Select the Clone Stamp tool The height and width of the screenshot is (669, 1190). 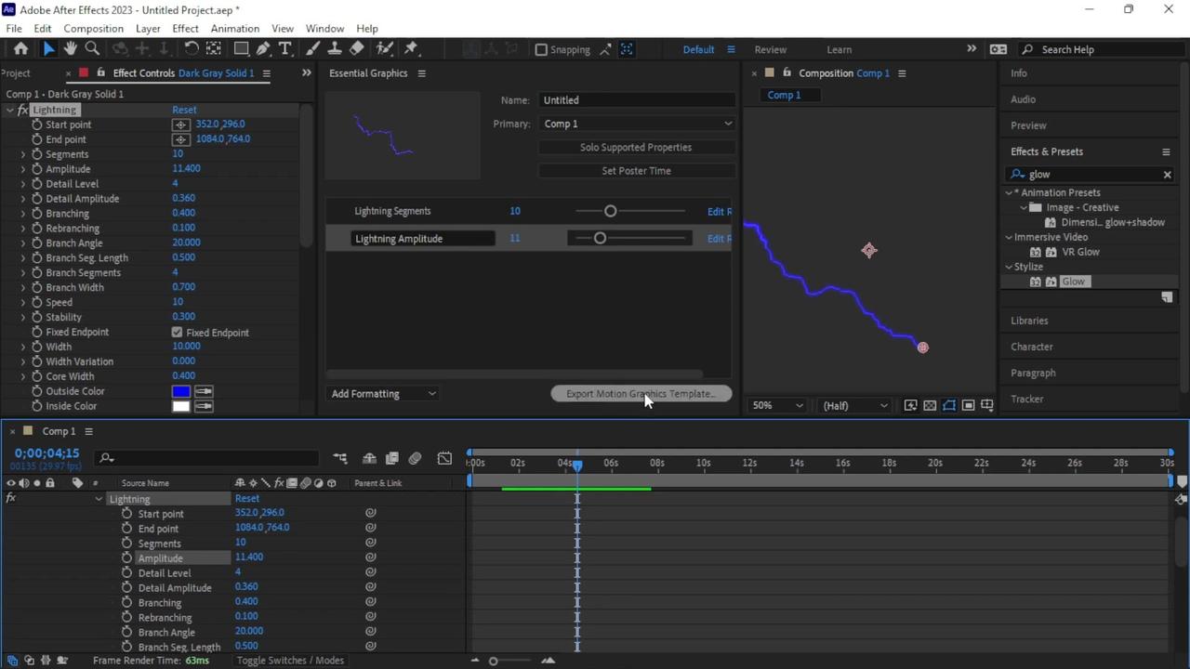(335, 48)
